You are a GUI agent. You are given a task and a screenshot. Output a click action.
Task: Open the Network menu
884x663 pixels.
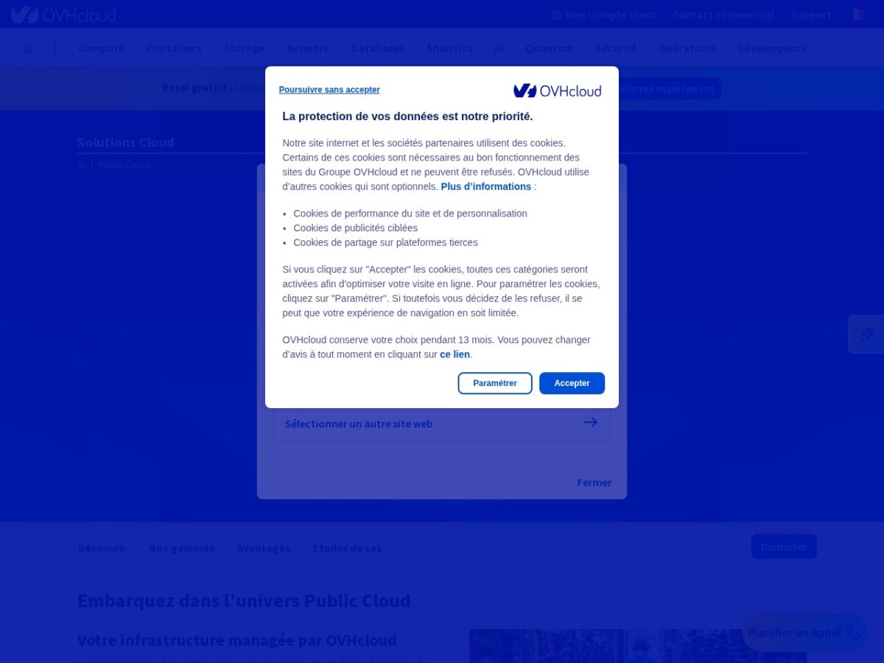[308, 48]
